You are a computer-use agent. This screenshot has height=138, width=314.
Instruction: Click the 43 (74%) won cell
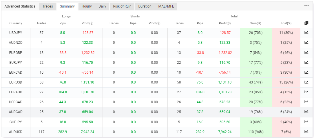256,82
